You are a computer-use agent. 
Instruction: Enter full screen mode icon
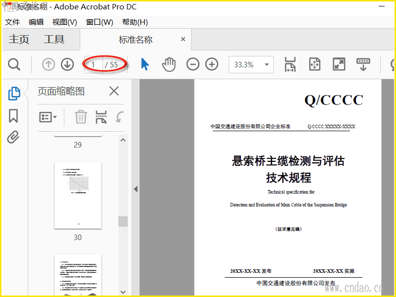(x=339, y=64)
